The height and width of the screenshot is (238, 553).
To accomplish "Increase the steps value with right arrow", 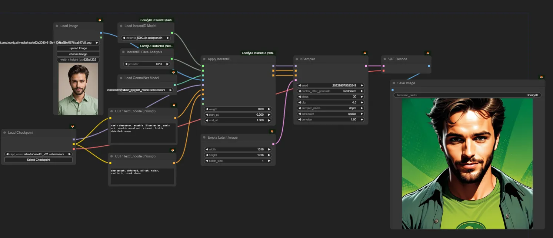I will coord(362,97).
